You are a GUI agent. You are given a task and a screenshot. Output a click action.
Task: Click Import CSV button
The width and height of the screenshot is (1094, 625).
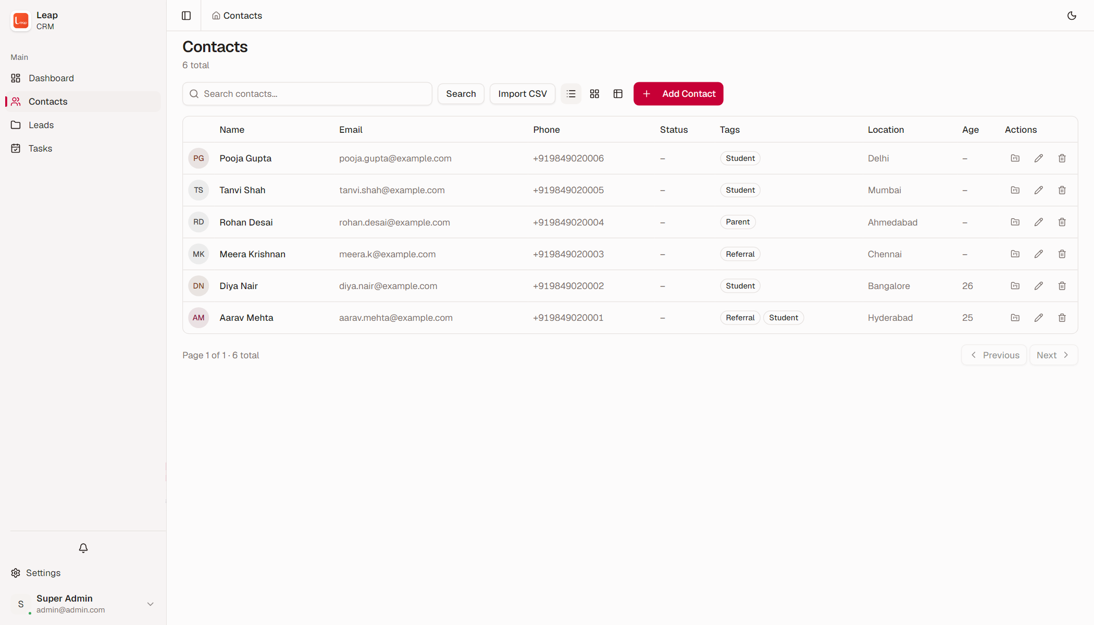[x=523, y=94]
